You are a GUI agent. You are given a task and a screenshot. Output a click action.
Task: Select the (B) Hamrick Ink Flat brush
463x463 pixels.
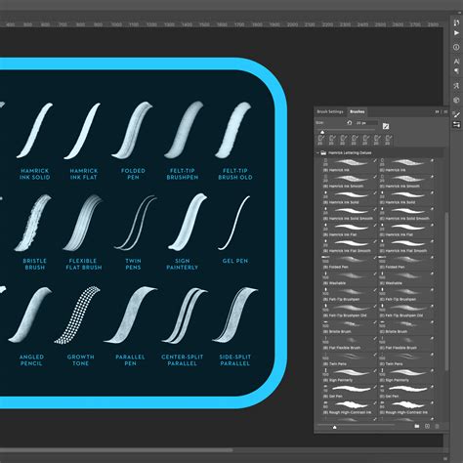click(350, 230)
